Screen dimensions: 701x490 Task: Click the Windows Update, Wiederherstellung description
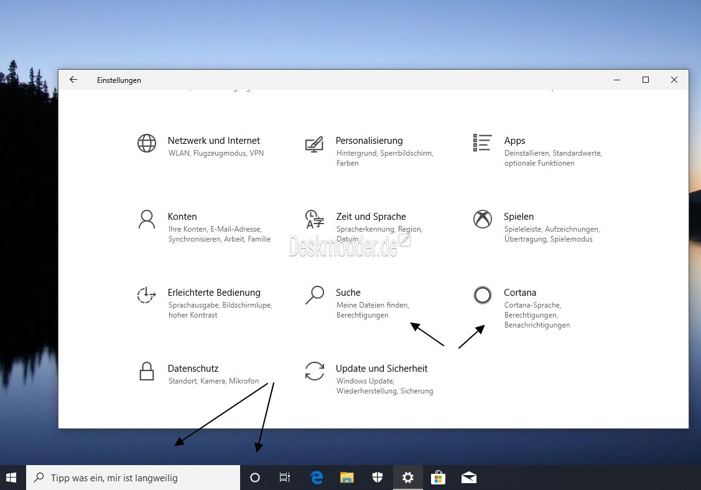(x=384, y=386)
